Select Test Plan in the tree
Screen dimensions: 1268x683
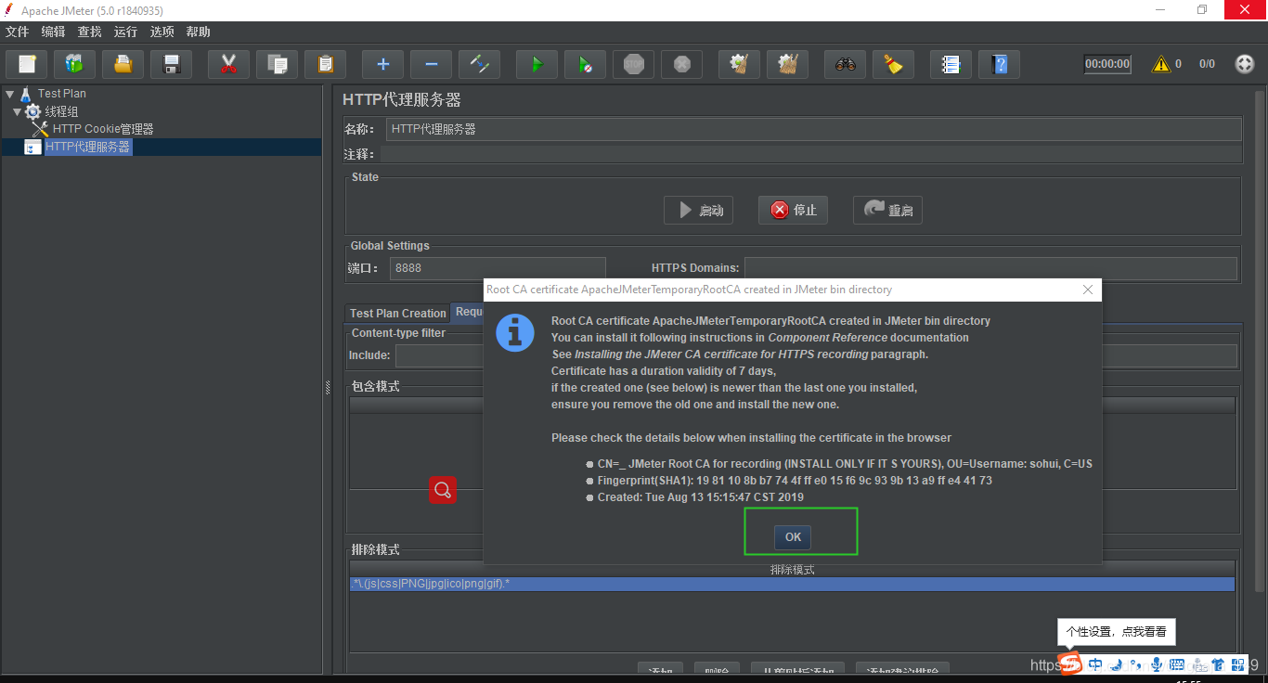[x=62, y=94]
